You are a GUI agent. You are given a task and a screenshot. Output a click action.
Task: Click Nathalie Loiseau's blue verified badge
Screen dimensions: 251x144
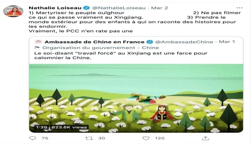click(87, 8)
